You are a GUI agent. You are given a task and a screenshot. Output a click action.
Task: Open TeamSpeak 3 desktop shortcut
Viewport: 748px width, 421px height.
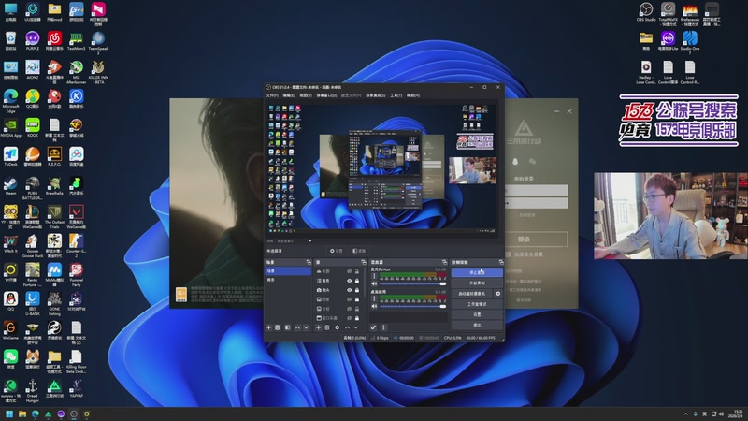tap(98, 43)
